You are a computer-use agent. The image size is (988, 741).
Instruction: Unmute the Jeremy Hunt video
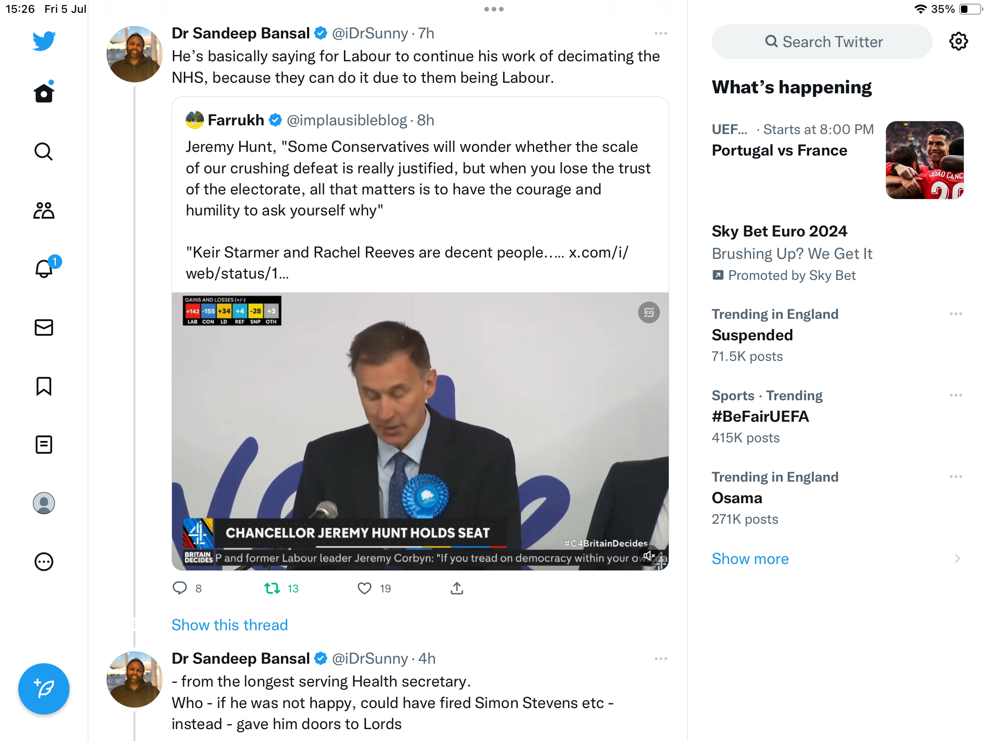(x=649, y=556)
